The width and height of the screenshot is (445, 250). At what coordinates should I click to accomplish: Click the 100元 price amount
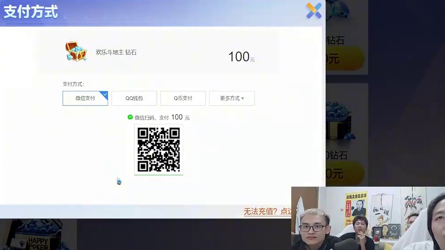click(x=241, y=57)
